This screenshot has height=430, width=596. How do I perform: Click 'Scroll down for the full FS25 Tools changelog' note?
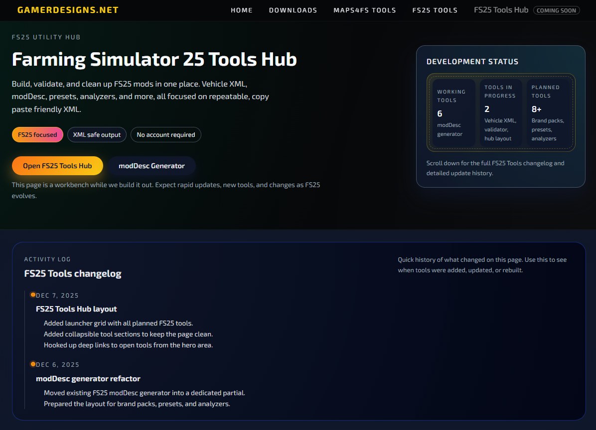[x=495, y=168]
